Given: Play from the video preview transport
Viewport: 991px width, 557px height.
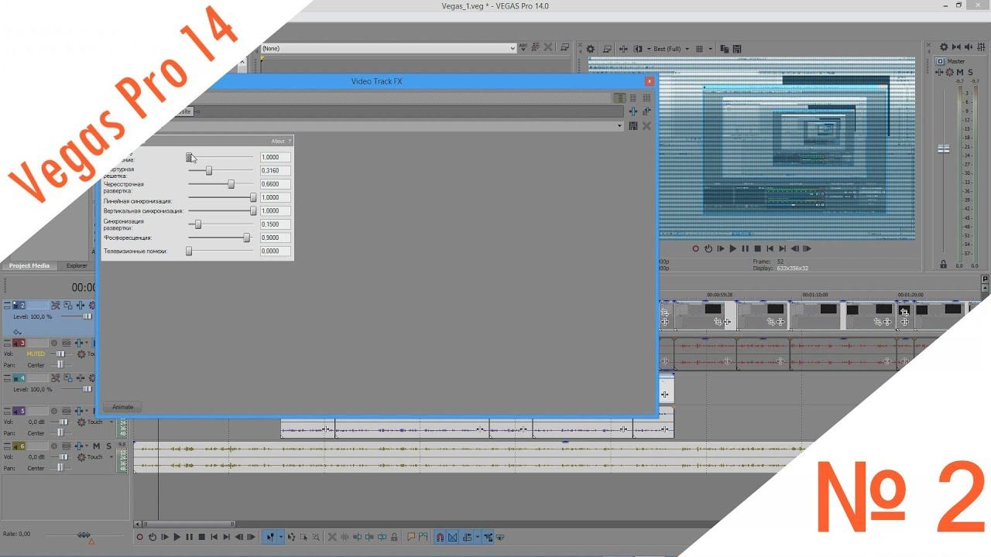Looking at the screenshot, I should click(x=732, y=248).
